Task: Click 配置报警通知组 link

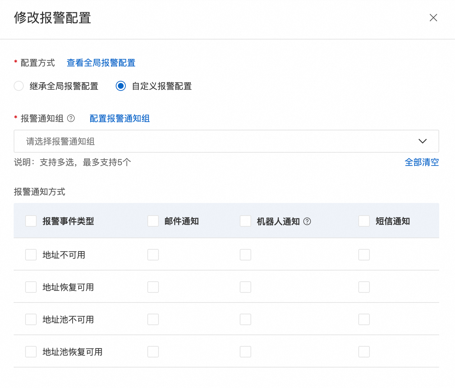Action: click(x=119, y=118)
